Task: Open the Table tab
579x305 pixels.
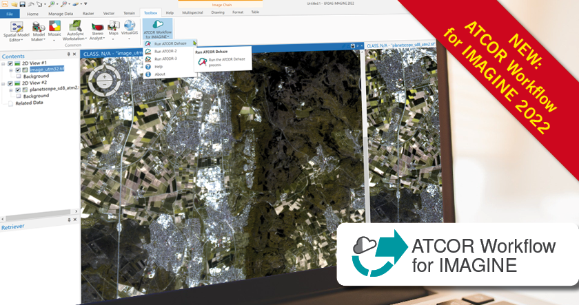Action: coord(255,12)
